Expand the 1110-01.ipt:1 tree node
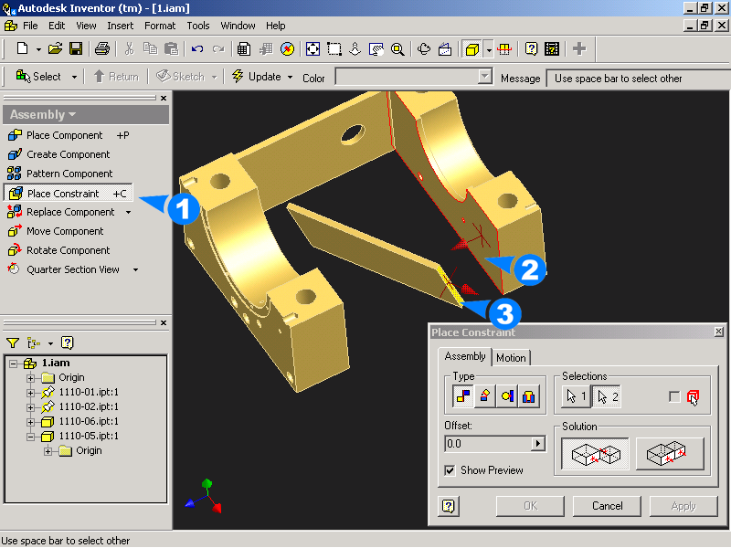The height and width of the screenshot is (548, 731). 30,393
